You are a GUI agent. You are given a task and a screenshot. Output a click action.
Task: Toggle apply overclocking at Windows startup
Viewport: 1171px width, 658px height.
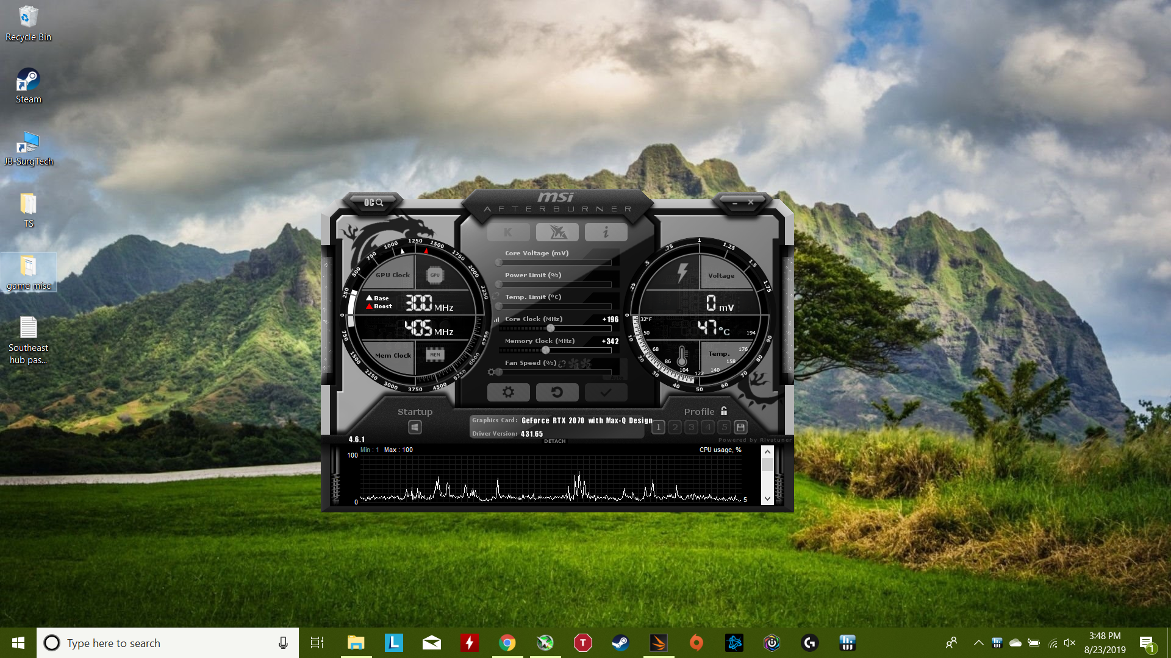coord(415,427)
